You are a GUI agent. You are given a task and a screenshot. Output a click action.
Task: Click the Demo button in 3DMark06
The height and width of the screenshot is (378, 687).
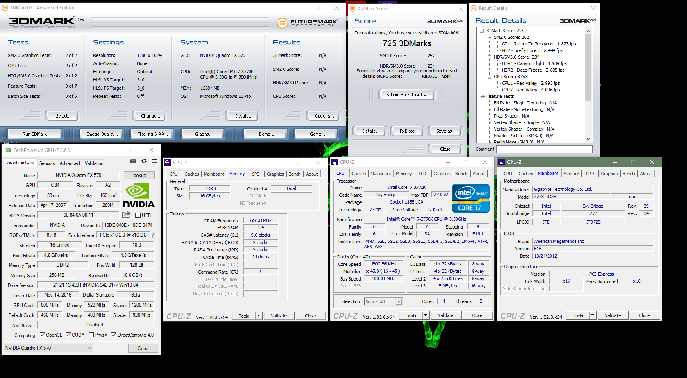pos(266,134)
